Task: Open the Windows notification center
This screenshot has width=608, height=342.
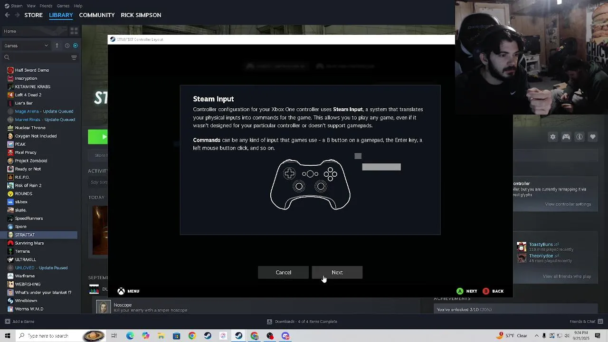Action: coord(598,336)
